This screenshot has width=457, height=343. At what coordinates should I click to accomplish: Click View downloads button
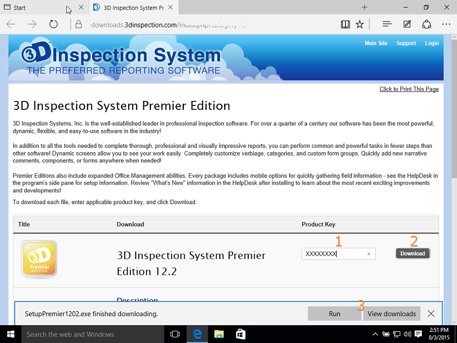[x=391, y=313]
